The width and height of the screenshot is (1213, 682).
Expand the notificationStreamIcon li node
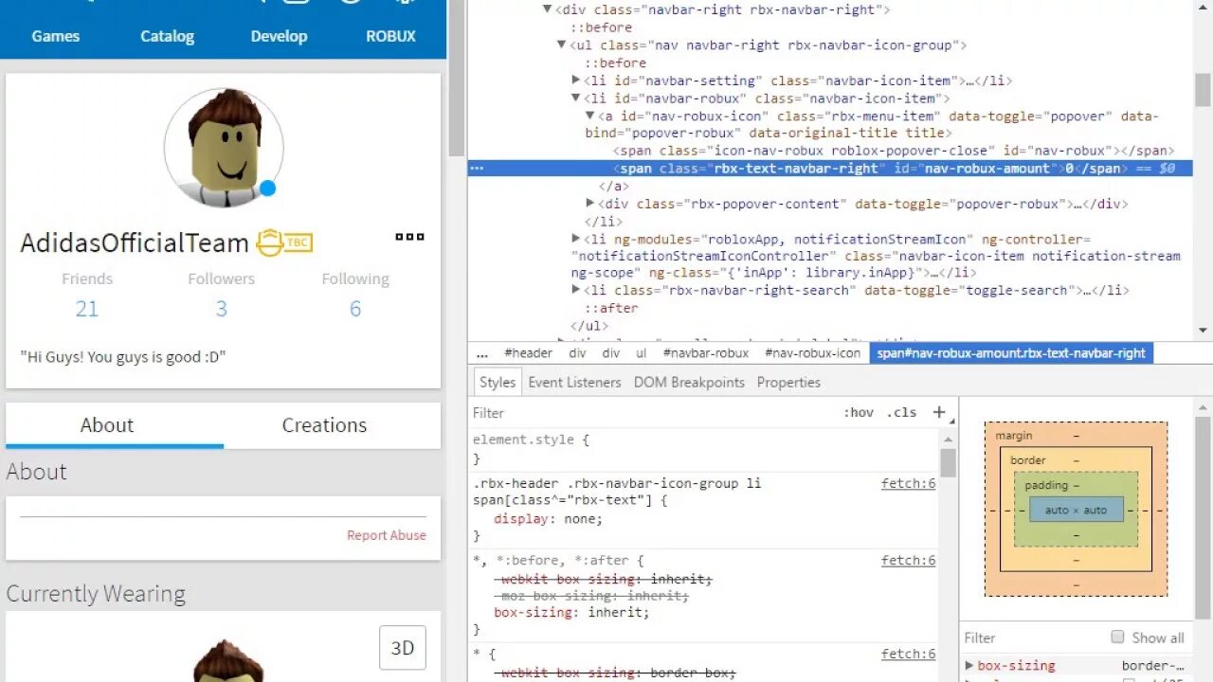[x=575, y=239]
